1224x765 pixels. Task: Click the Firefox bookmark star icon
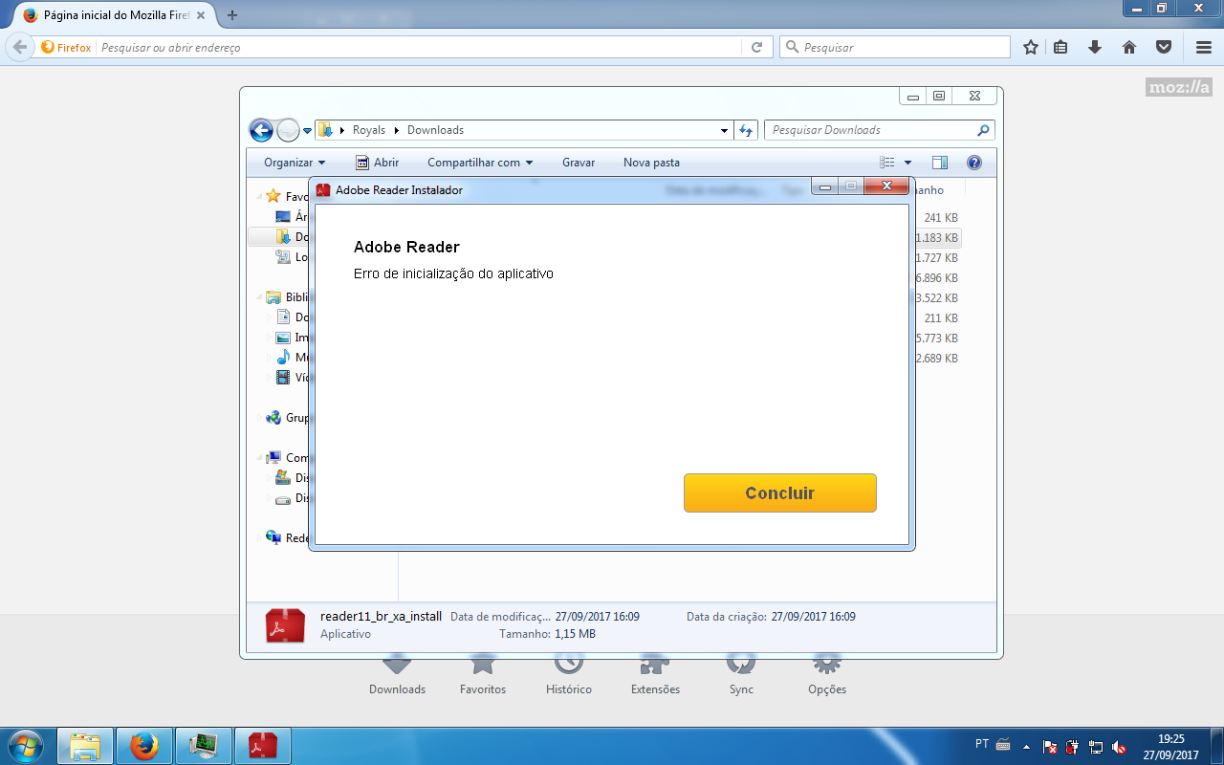pos(1031,47)
